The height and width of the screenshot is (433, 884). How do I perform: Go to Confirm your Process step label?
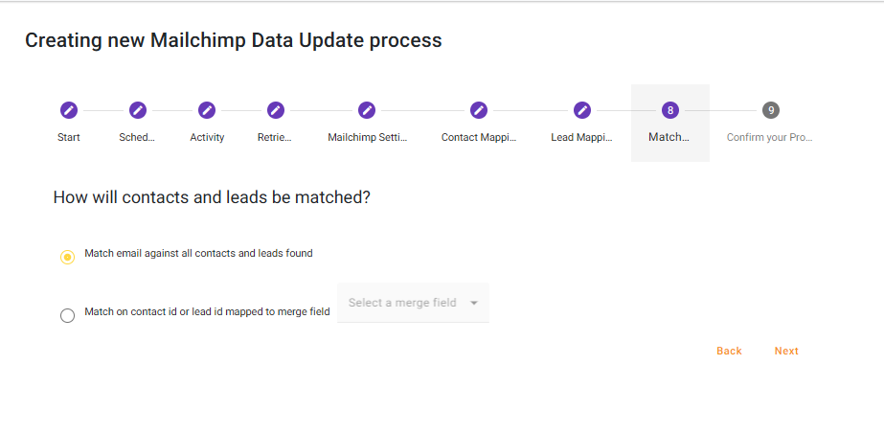pyautogui.click(x=769, y=138)
